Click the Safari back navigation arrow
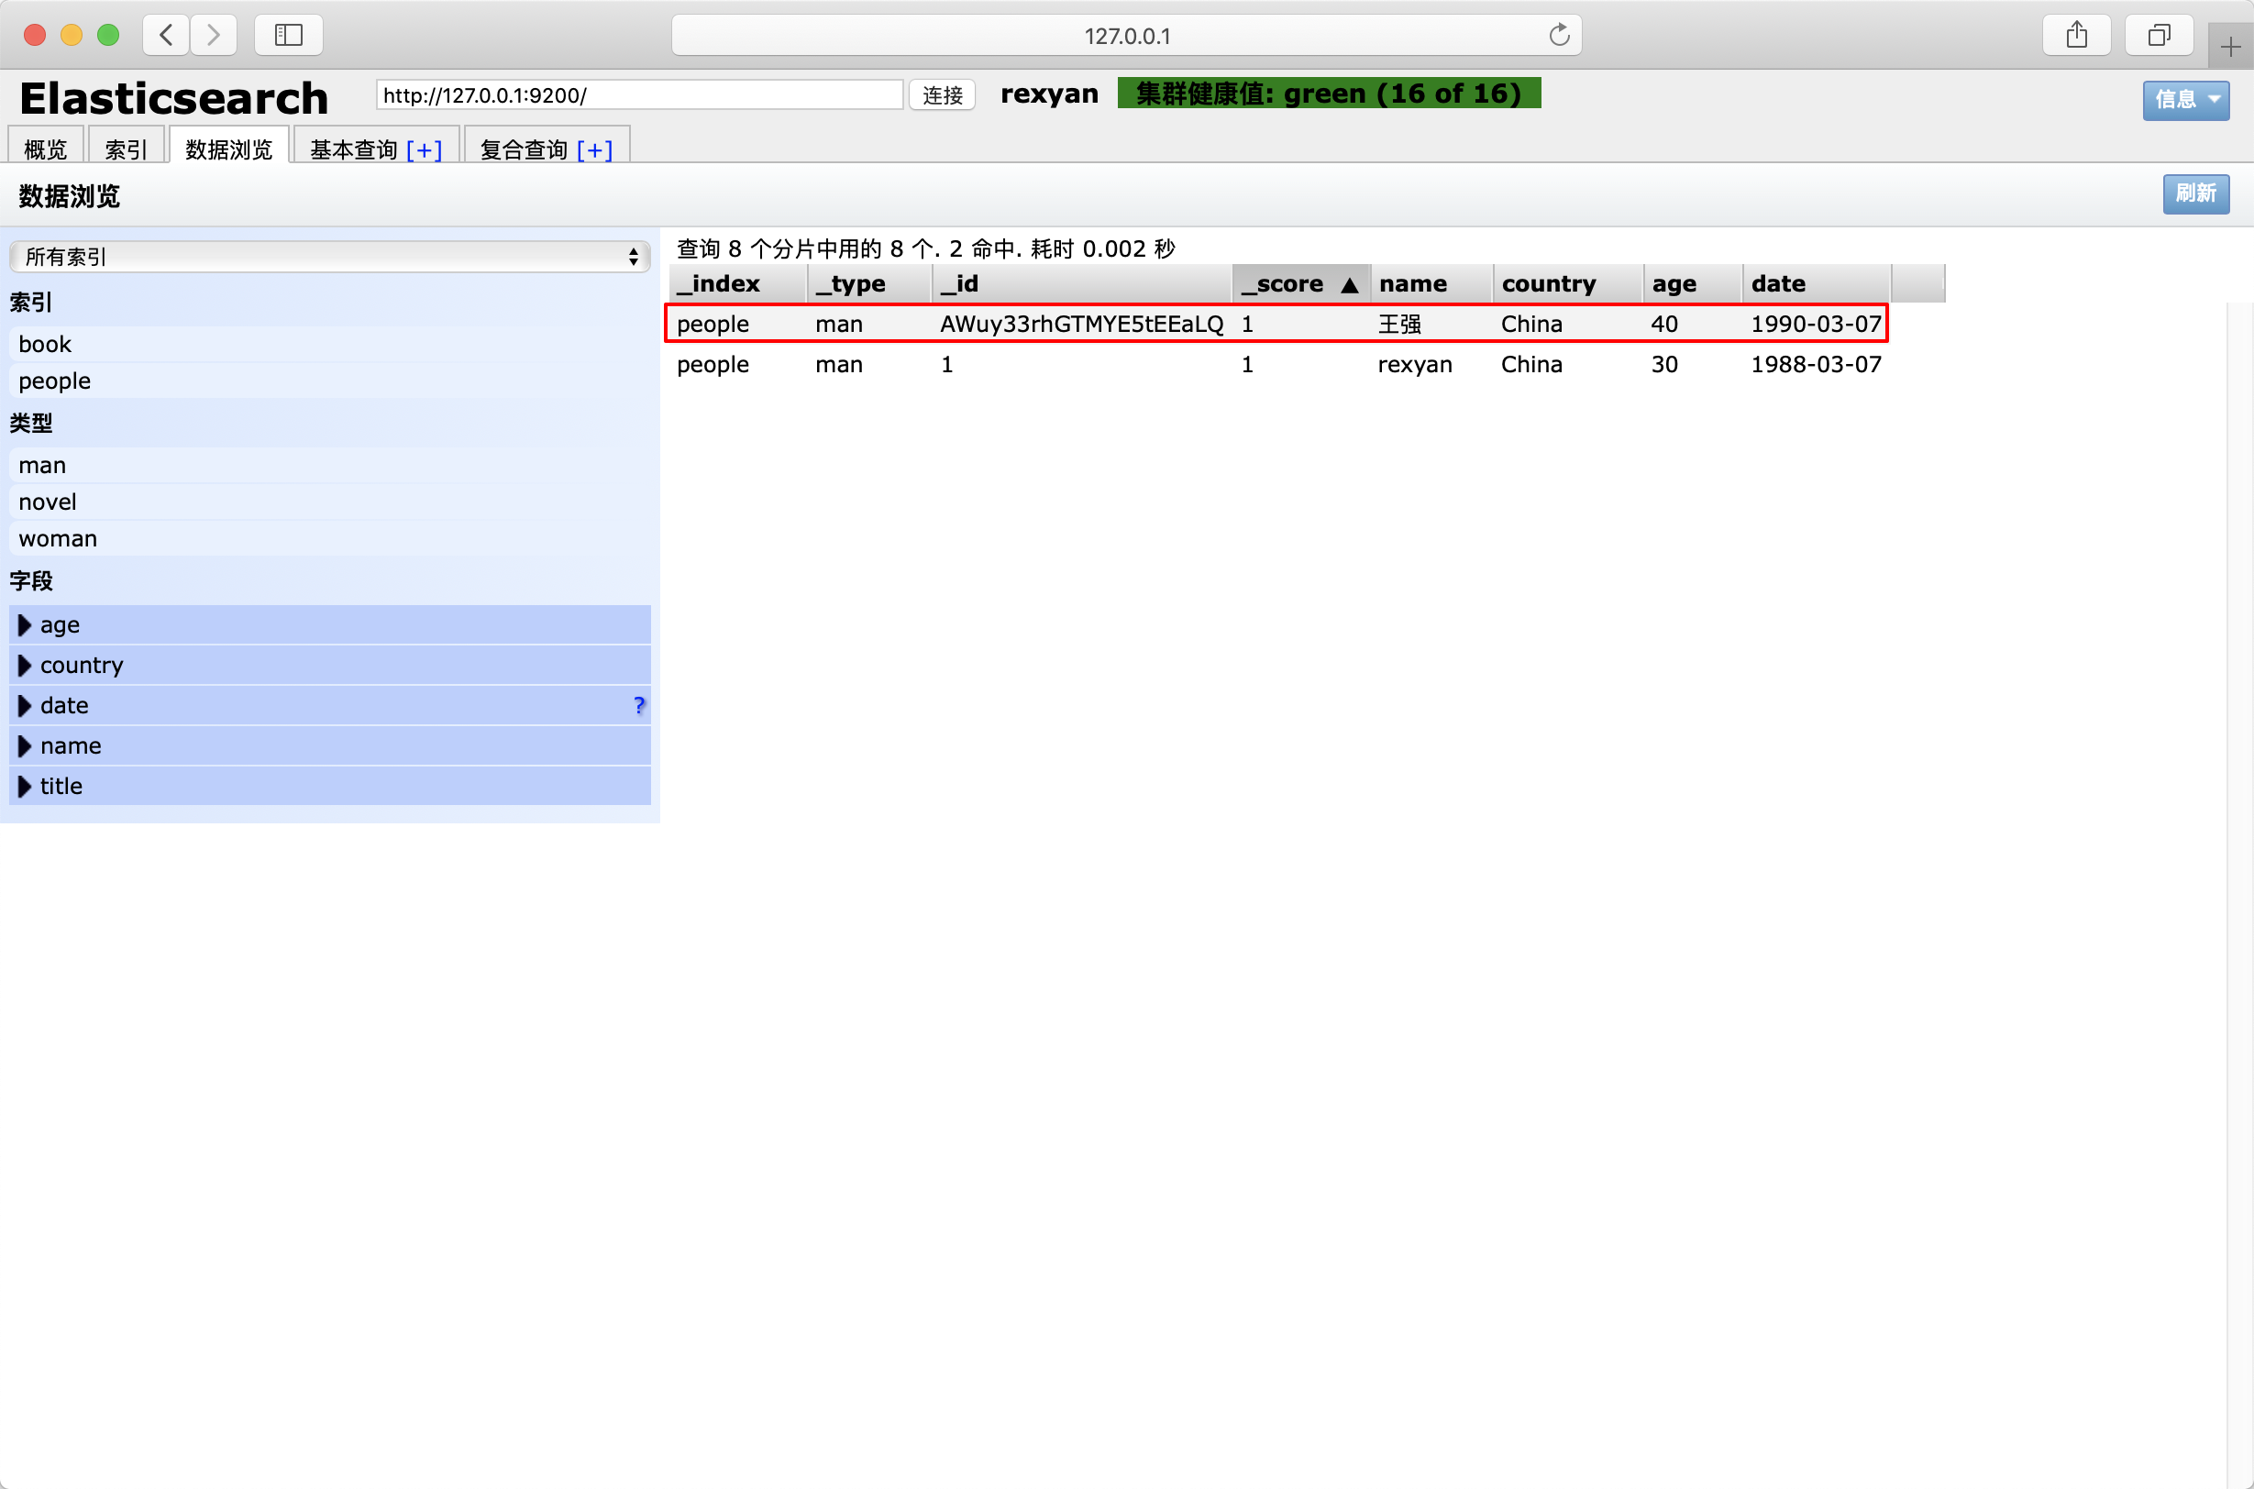Image resolution: width=2254 pixels, height=1489 pixels. tap(166, 35)
